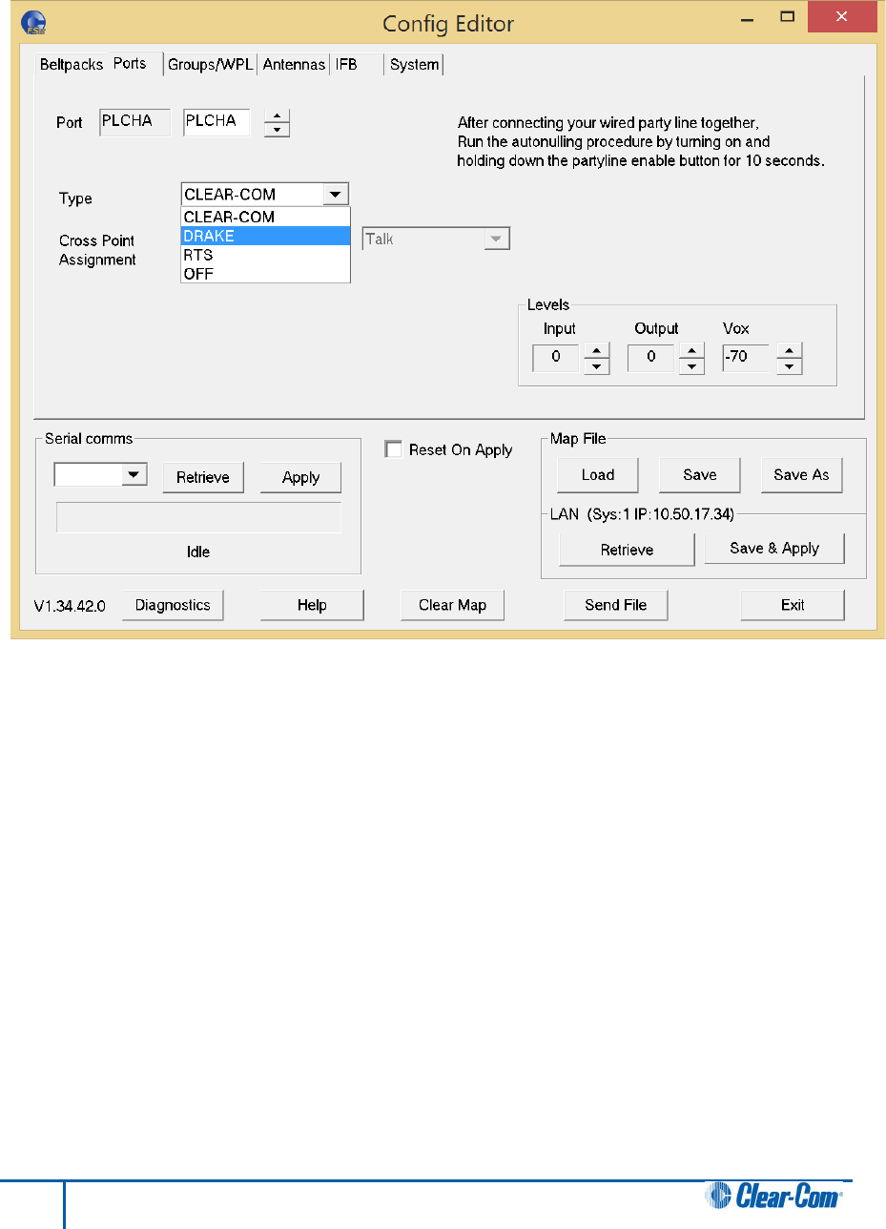This screenshot has height=1229, width=886.
Task: Select OFF in the Type list
Action: coord(265,273)
